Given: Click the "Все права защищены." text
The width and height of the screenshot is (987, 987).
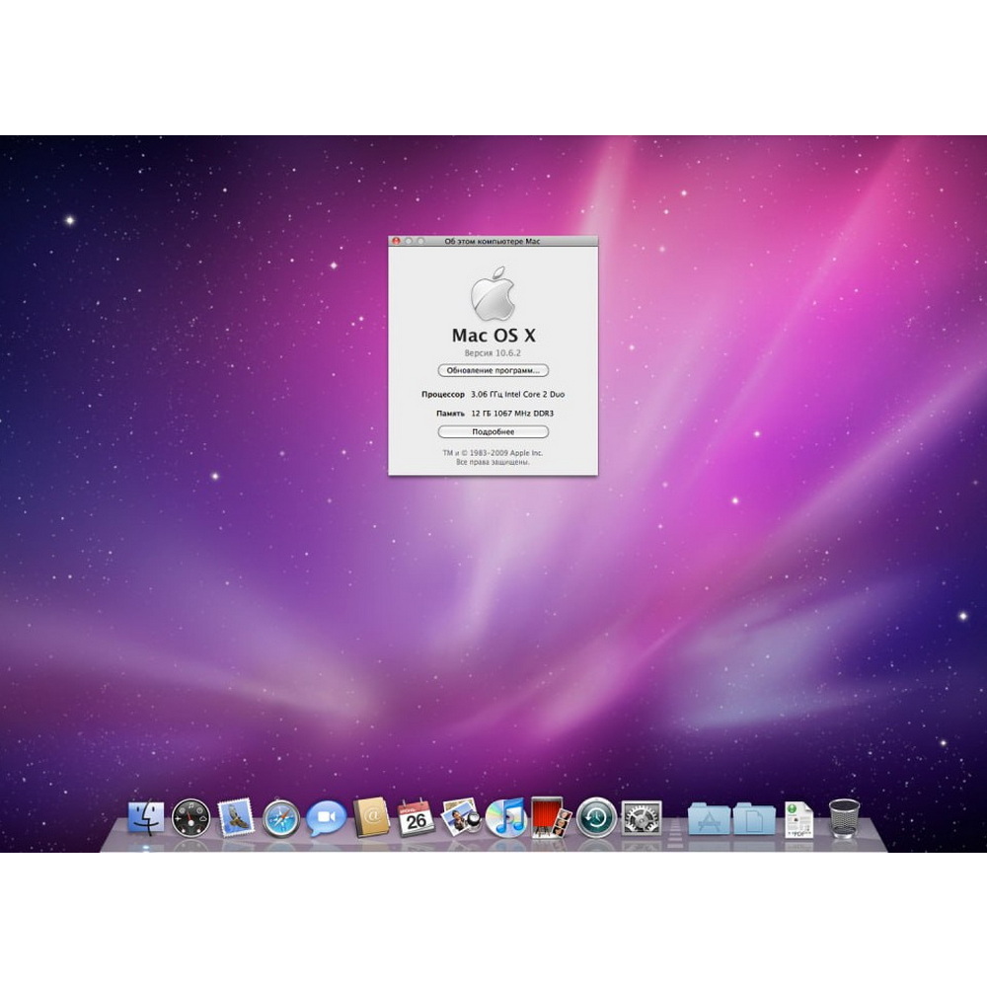Looking at the screenshot, I should 493,462.
